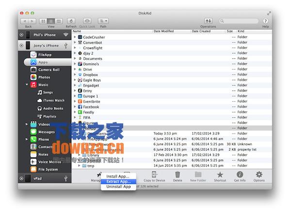Toggle vPad device disclosure
The height and width of the screenshot is (209, 291).
21,178
